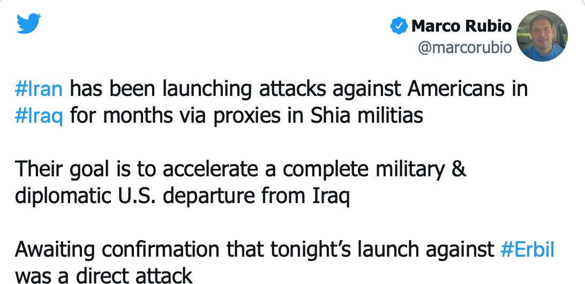Open the #Iran hashtag

39,89
